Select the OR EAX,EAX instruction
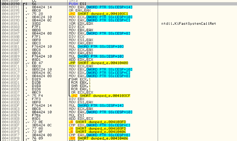This screenshot has height=141, width=237. (80, 11)
